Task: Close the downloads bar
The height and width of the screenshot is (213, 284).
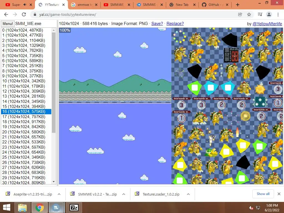Action: (x=279, y=194)
